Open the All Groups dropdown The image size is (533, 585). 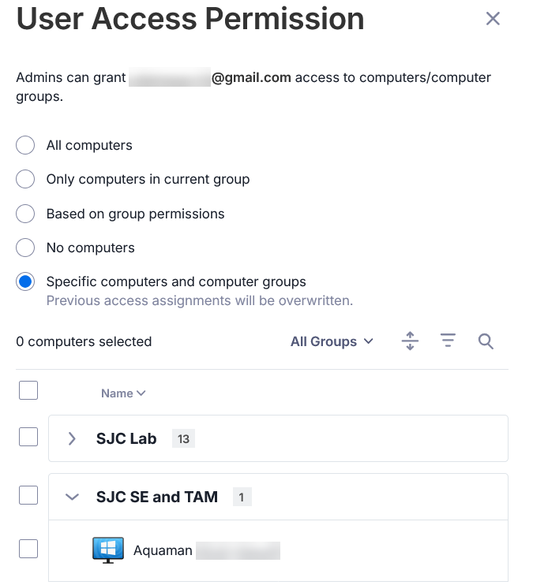332,341
